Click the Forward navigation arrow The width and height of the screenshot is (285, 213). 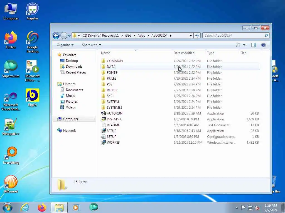(x=64, y=35)
